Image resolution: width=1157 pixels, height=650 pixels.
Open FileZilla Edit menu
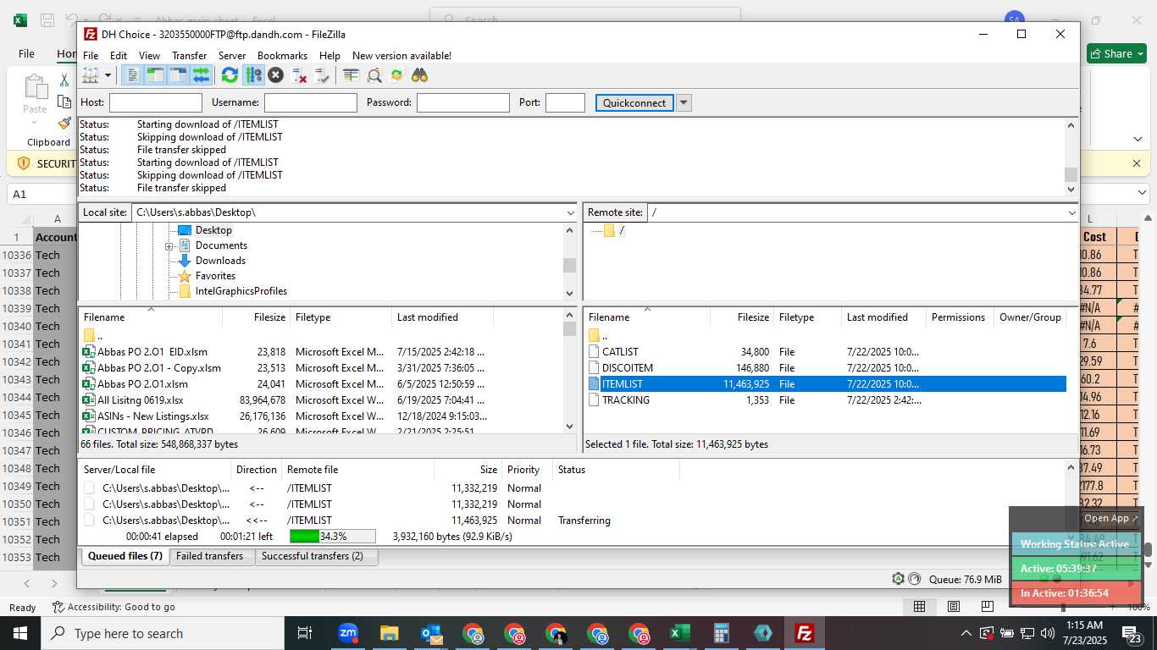point(119,55)
